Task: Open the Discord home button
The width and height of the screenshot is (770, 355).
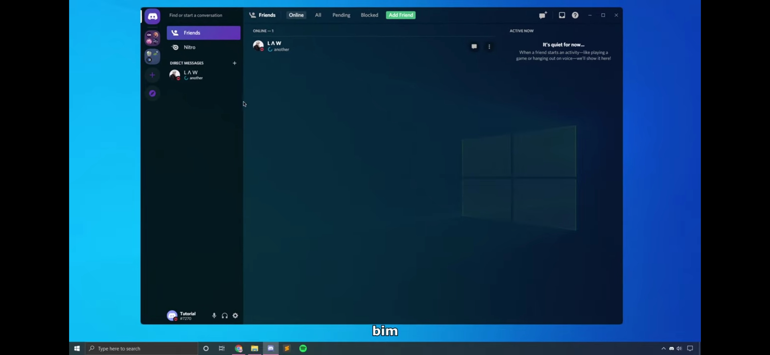Action: 152,16
